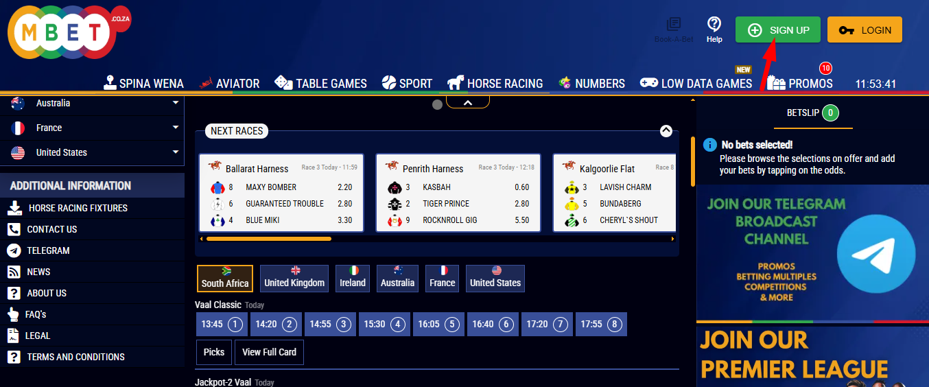Select the United Kingdom country filter
This screenshot has height=387, width=929.
pyautogui.click(x=294, y=279)
